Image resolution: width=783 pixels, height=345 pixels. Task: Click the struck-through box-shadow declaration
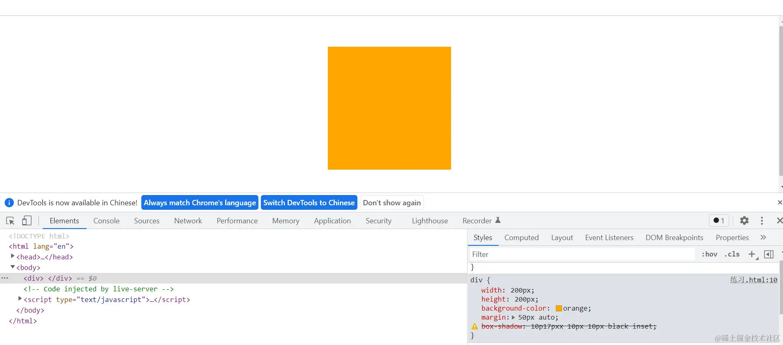[x=569, y=327]
